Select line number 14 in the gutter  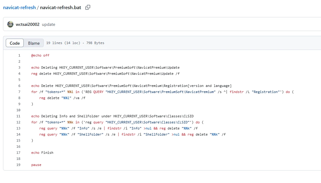[x=19, y=134]
